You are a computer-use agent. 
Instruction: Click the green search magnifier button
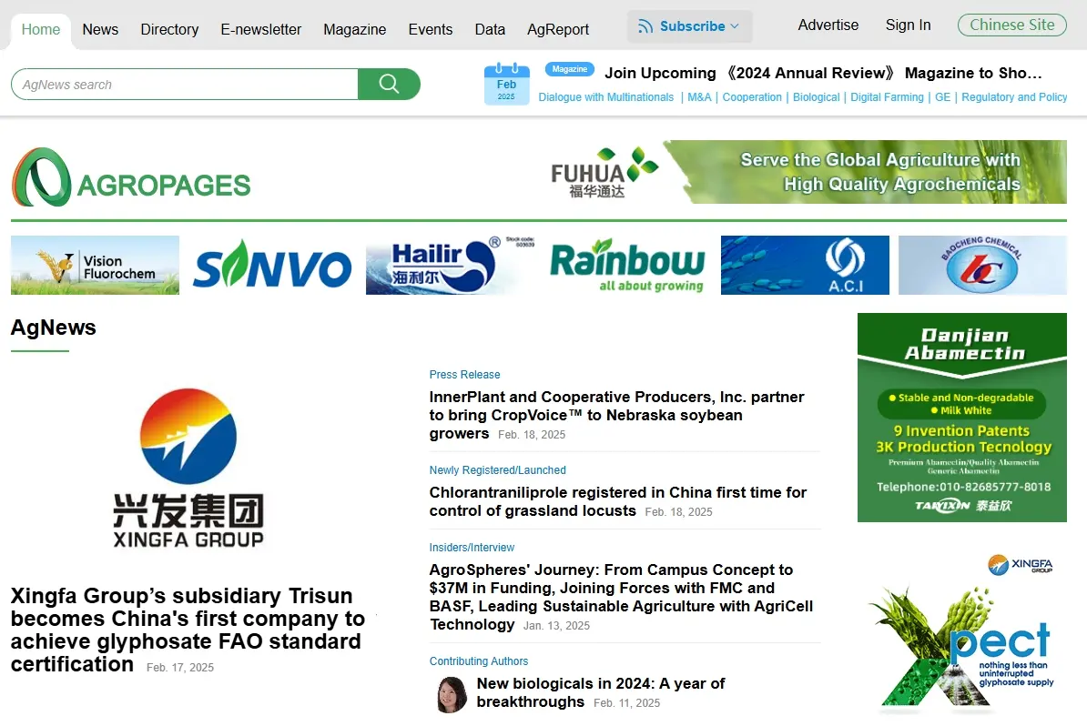[x=389, y=85]
